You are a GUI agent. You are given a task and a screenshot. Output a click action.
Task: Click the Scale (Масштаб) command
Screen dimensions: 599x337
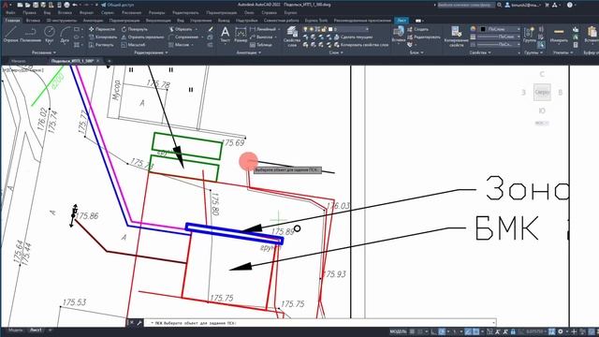133,45
